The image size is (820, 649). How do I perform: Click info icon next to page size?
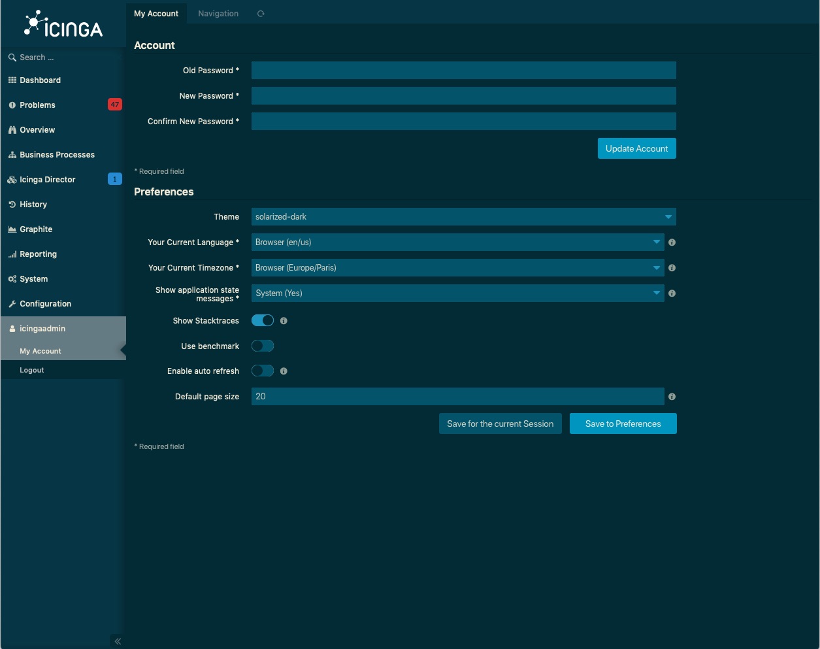[672, 397]
